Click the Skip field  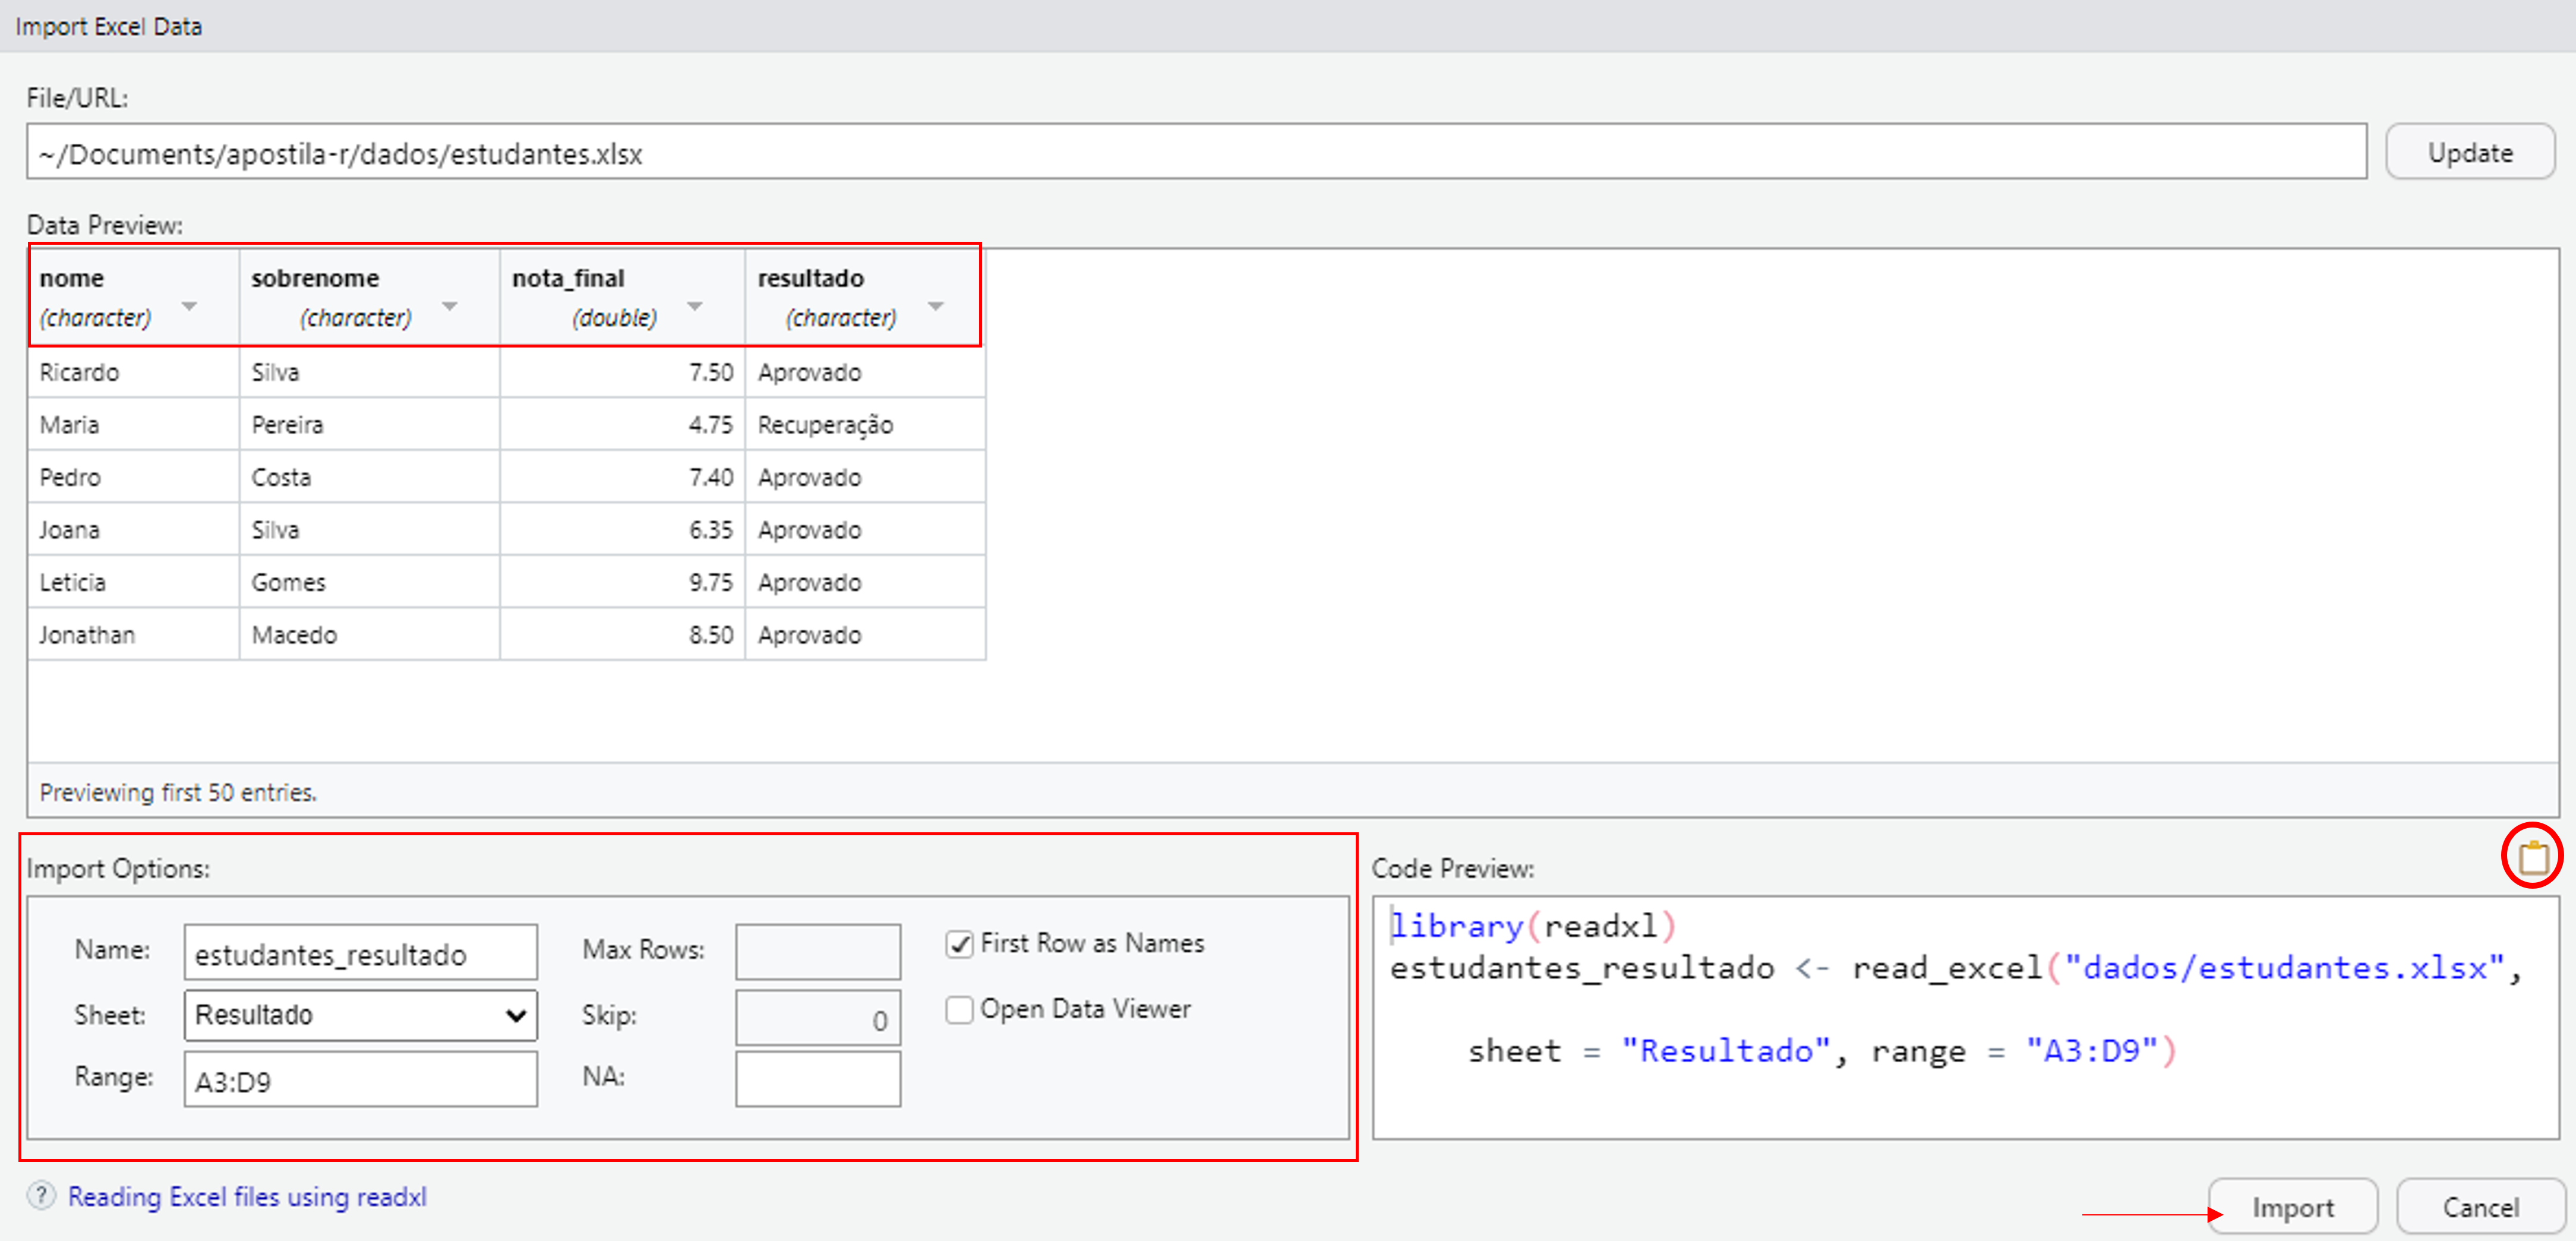[818, 1017]
